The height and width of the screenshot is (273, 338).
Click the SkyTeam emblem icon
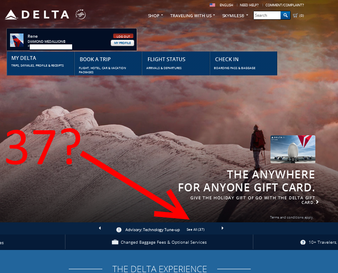(x=81, y=14)
